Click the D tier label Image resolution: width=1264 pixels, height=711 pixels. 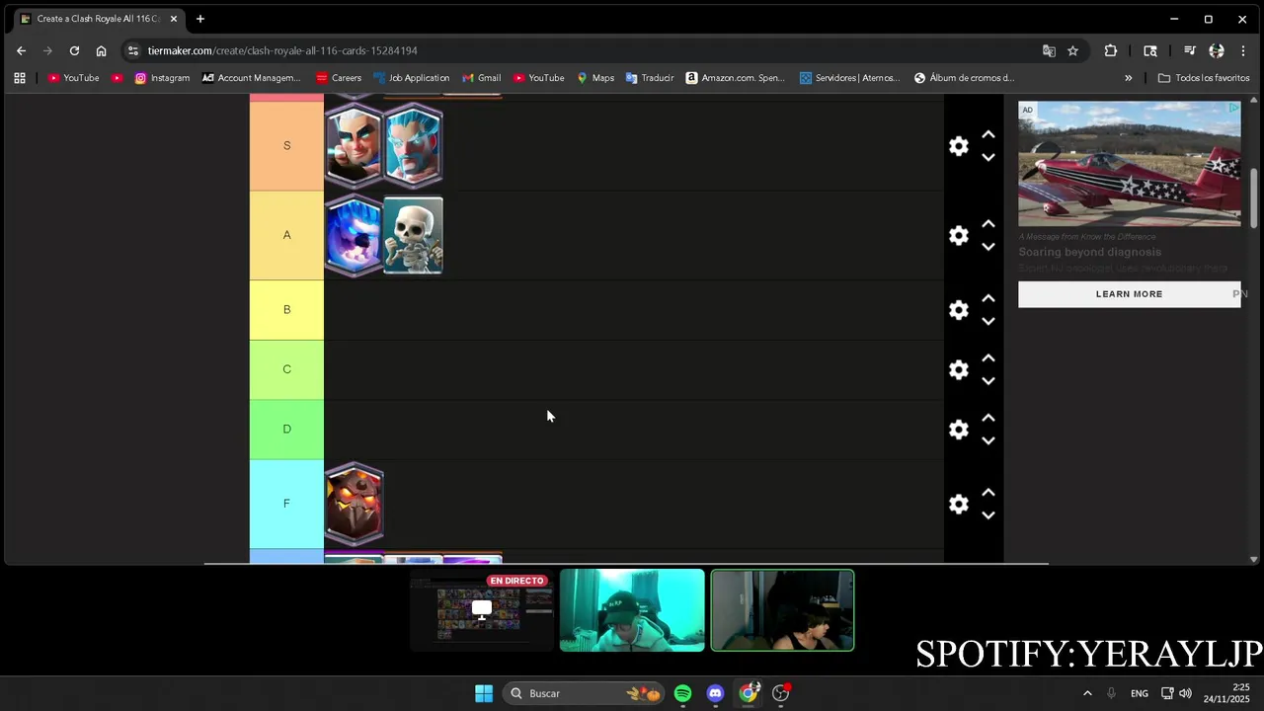pyautogui.click(x=286, y=430)
